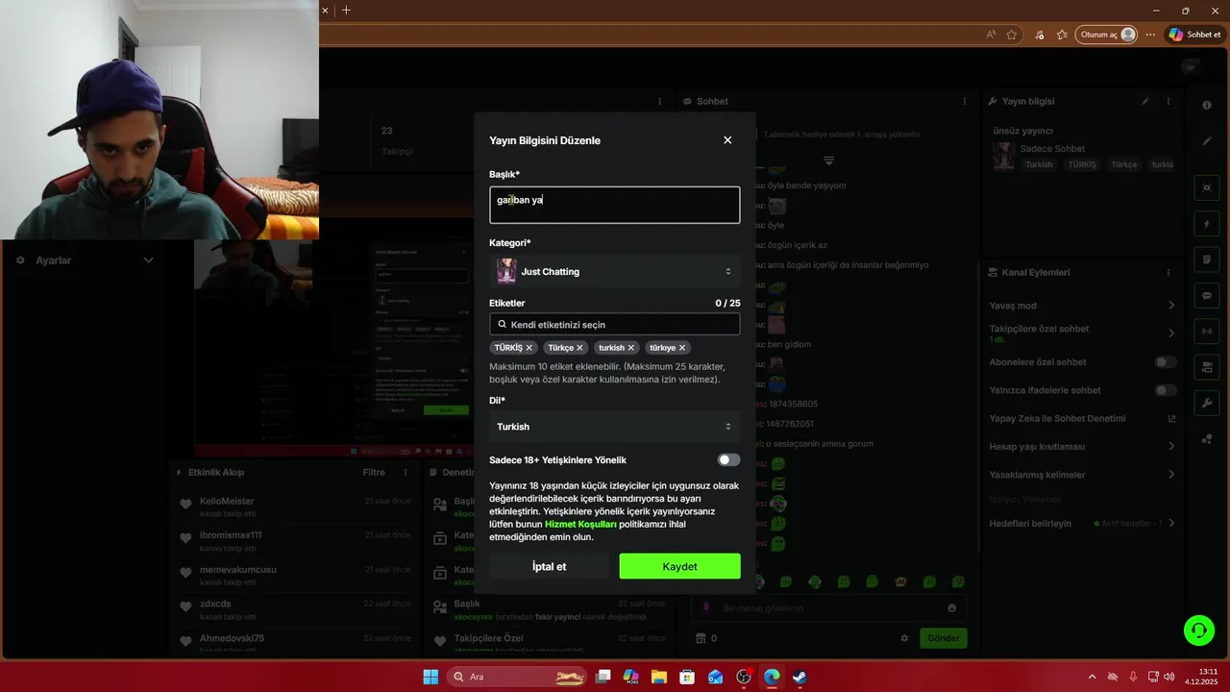
Task: Open the Dil Turkish language dropdown
Action: pyautogui.click(x=615, y=427)
